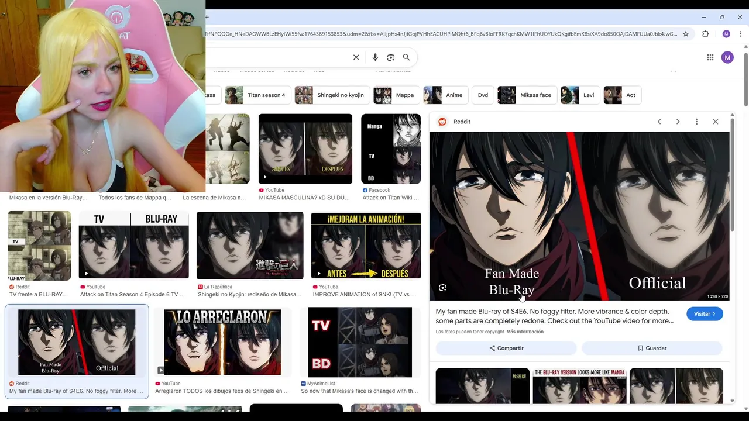This screenshot has width=749, height=421.
Task: Open related 'THE BLU-RAY VERSION LOOKS MORE LIKE MANGA' thumbnail
Action: (579, 386)
